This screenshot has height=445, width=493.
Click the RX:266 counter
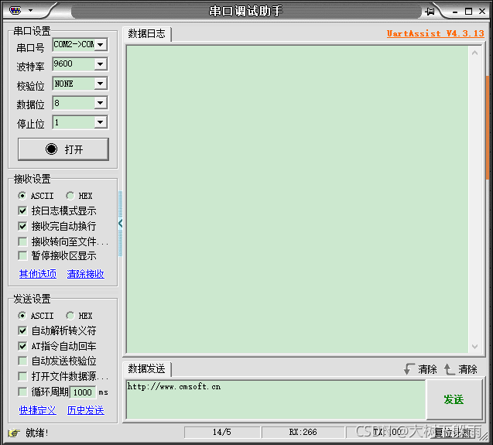303,432
